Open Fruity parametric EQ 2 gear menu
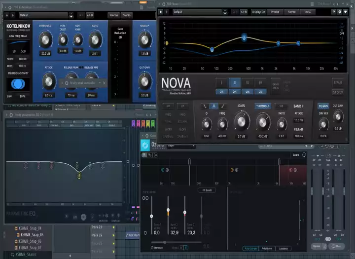 click(x=11, y=115)
